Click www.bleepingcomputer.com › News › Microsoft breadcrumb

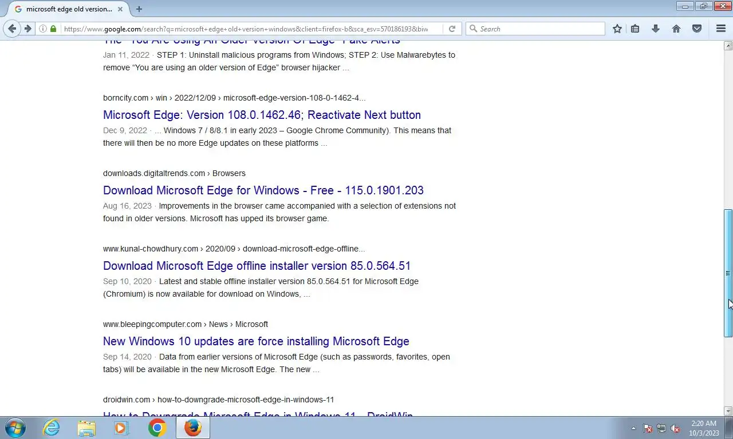(186, 324)
